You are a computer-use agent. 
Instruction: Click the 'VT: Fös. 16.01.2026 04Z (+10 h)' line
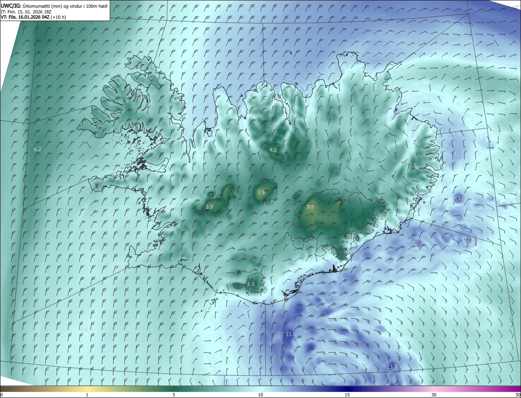coord(33,17)
